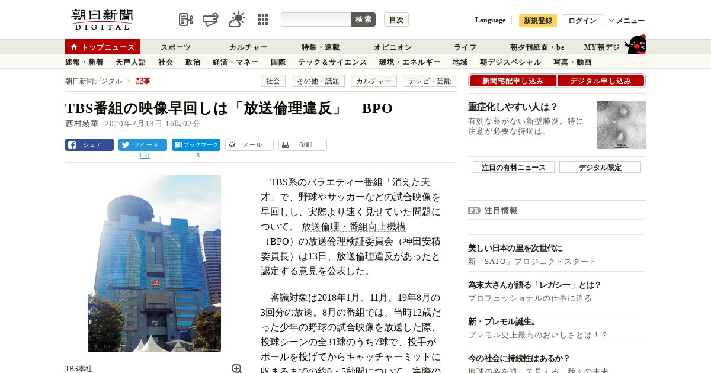Open the 特集・連載 tab
The image size is (711, 373).
click(321, 47)
